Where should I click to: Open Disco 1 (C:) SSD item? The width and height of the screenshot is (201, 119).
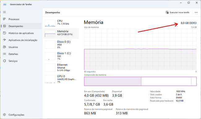coord(61,56)
